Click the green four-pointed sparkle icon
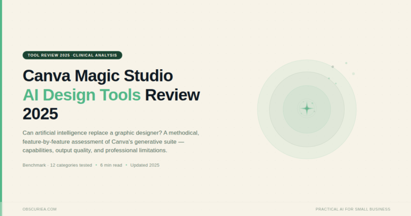Viewport: 411px width, 216px height. [307, 108]
